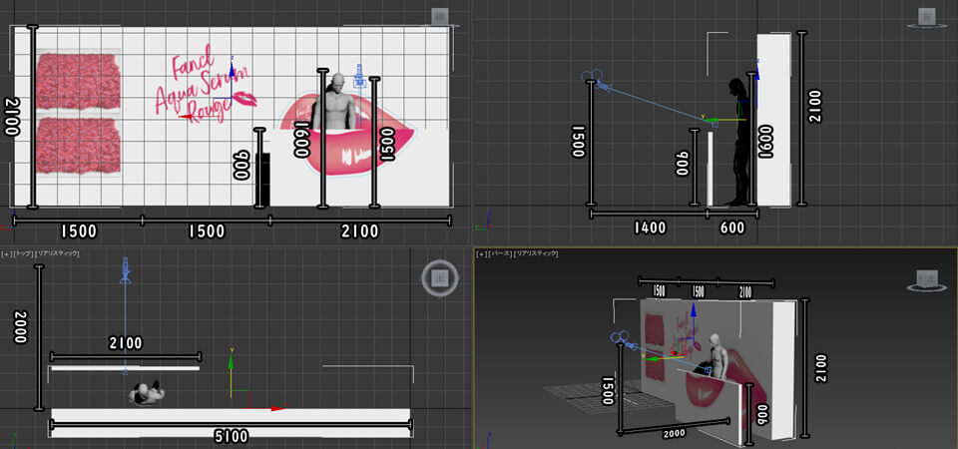Click the 2000 dimension label in top viewport

pyautogui.click(x=21, y=327)
